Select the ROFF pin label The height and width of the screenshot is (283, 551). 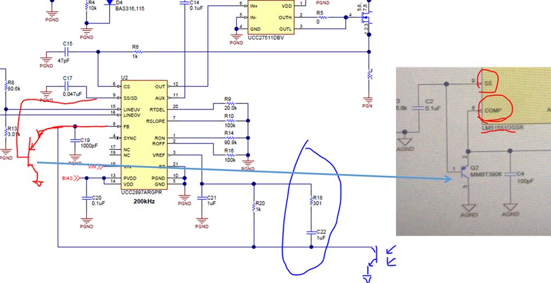pyautogui.click(x=159, y=144)
